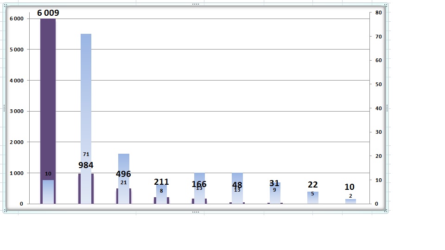Screen dimensions: 445x250
Task: Click the right axis 40 label
Action: click(378, 108)
